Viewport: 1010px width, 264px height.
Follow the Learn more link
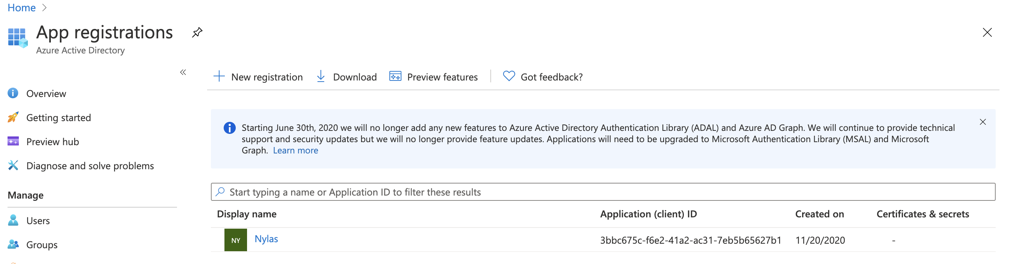pyautogui.click(x=295, y=150)
